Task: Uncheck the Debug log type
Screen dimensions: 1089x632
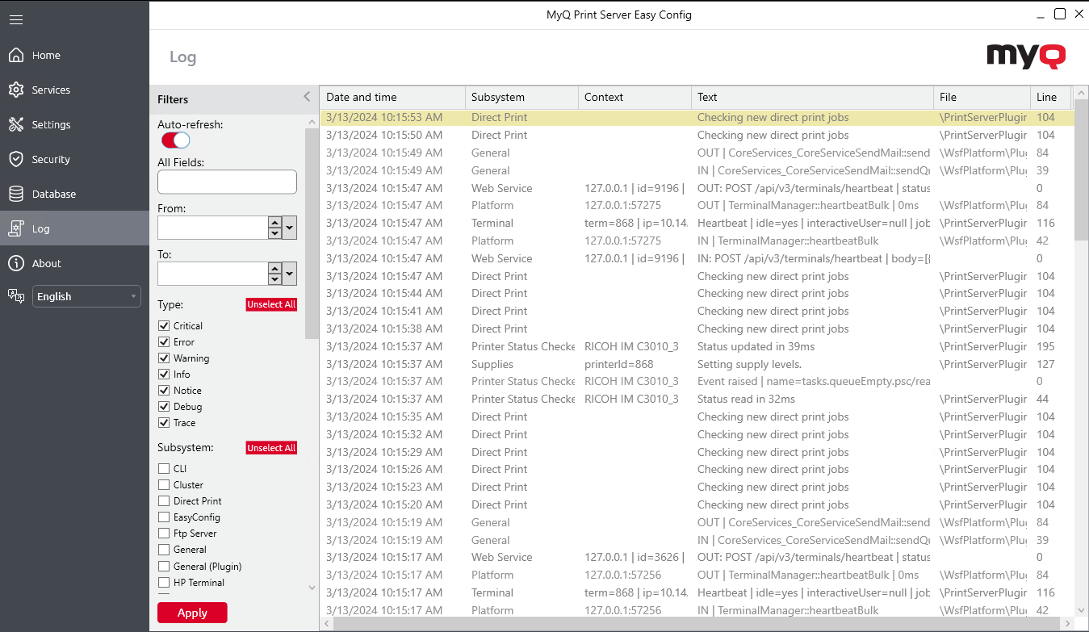Action: tap(162, 406)
